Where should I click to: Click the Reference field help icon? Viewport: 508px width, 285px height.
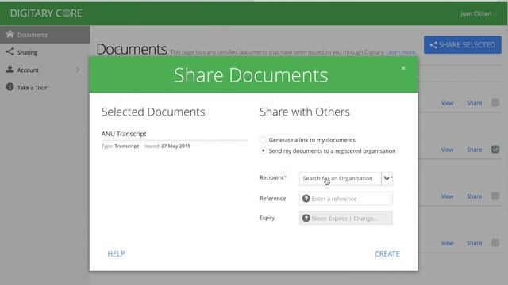point(306,199)
